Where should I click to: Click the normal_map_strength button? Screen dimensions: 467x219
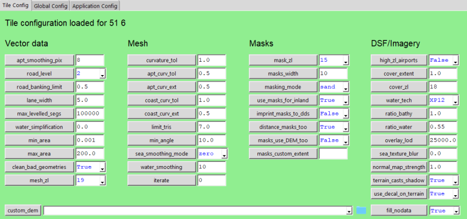click(399, 167)
